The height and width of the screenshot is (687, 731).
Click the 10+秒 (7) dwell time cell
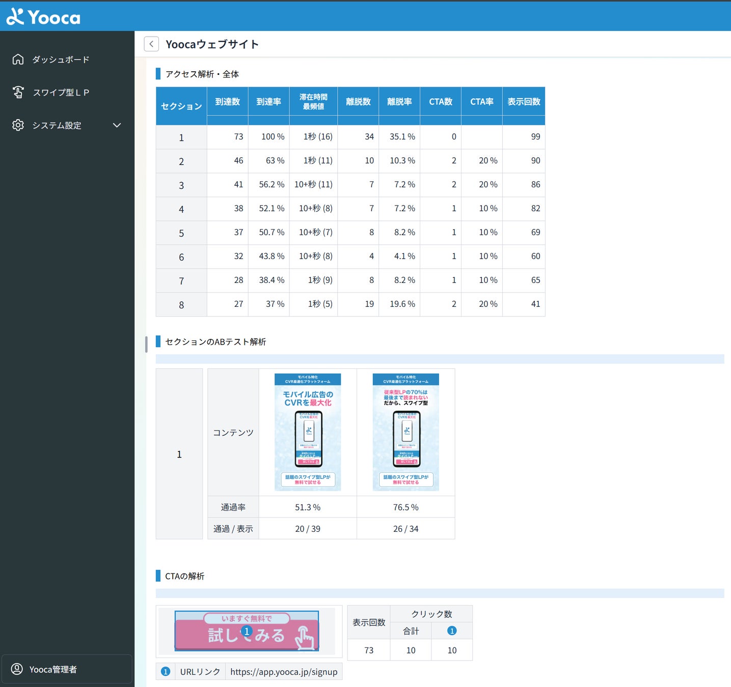pyautogui.click(x=313, y=233)
